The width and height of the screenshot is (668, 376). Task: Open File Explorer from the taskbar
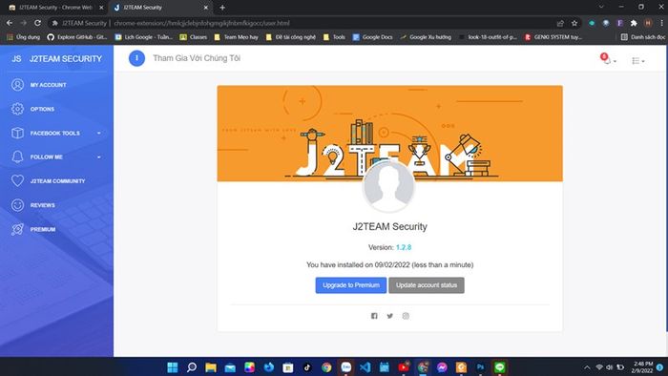211,367
